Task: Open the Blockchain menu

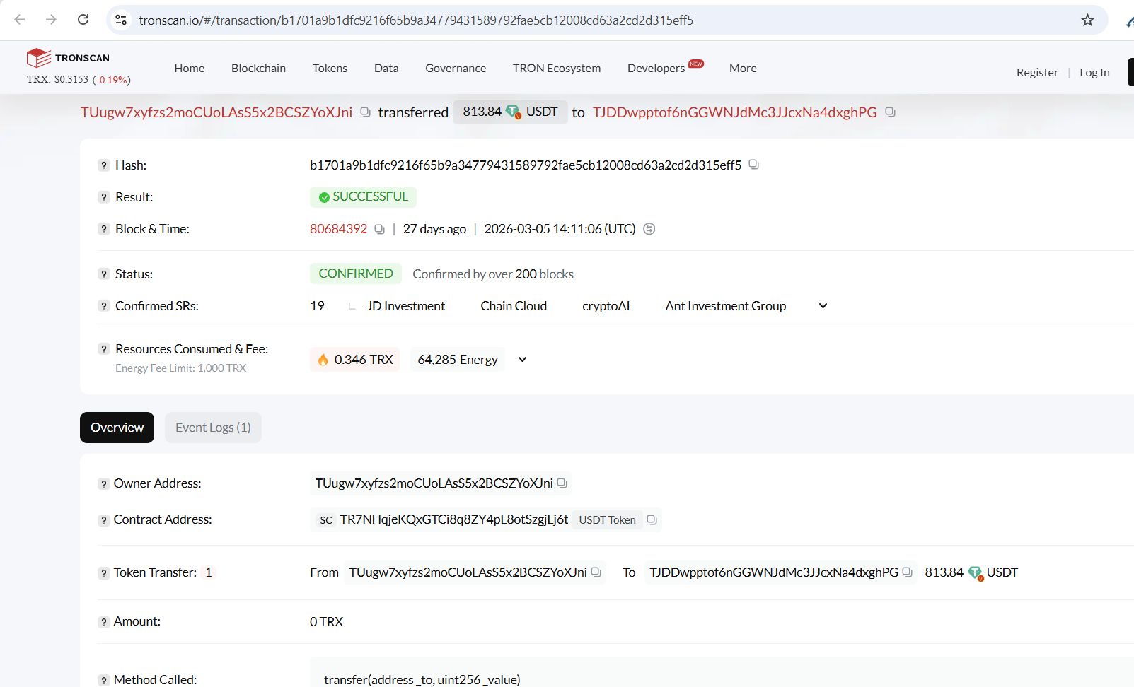Action: click(x=258, y=69)
